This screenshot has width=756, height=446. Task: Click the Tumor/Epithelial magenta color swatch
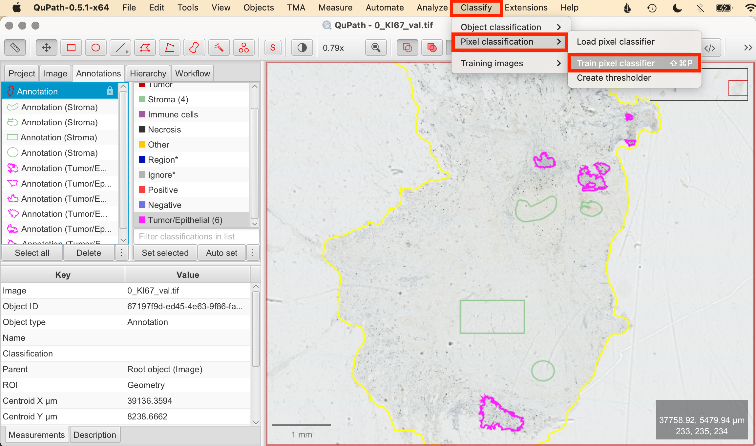[142, 220]
